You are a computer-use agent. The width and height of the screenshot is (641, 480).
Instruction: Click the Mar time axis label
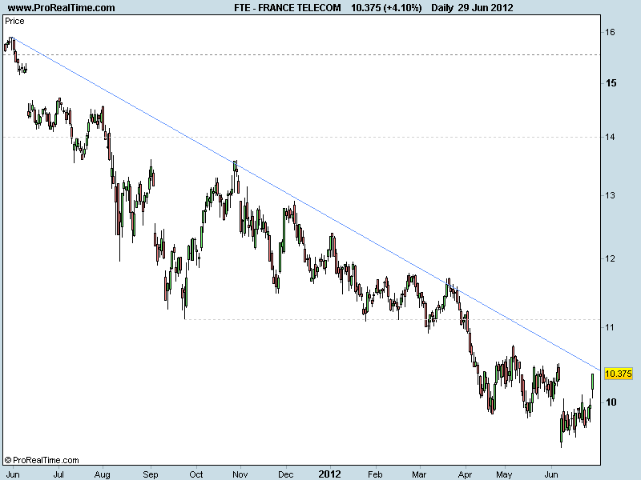click(x=419, y=474)
